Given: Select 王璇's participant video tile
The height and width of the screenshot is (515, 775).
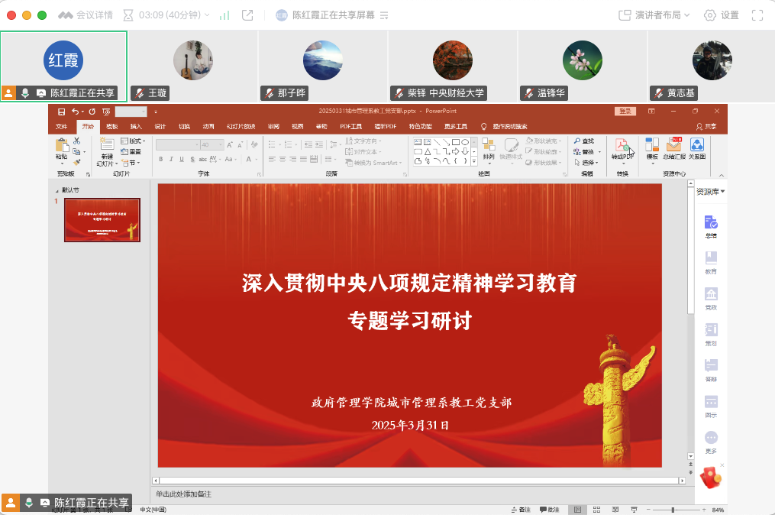Looking at the screenshot, I should point(193,61).
